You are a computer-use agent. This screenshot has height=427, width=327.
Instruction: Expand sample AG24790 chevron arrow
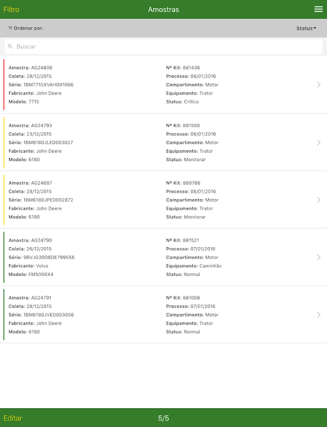click(x=318, y=257)
